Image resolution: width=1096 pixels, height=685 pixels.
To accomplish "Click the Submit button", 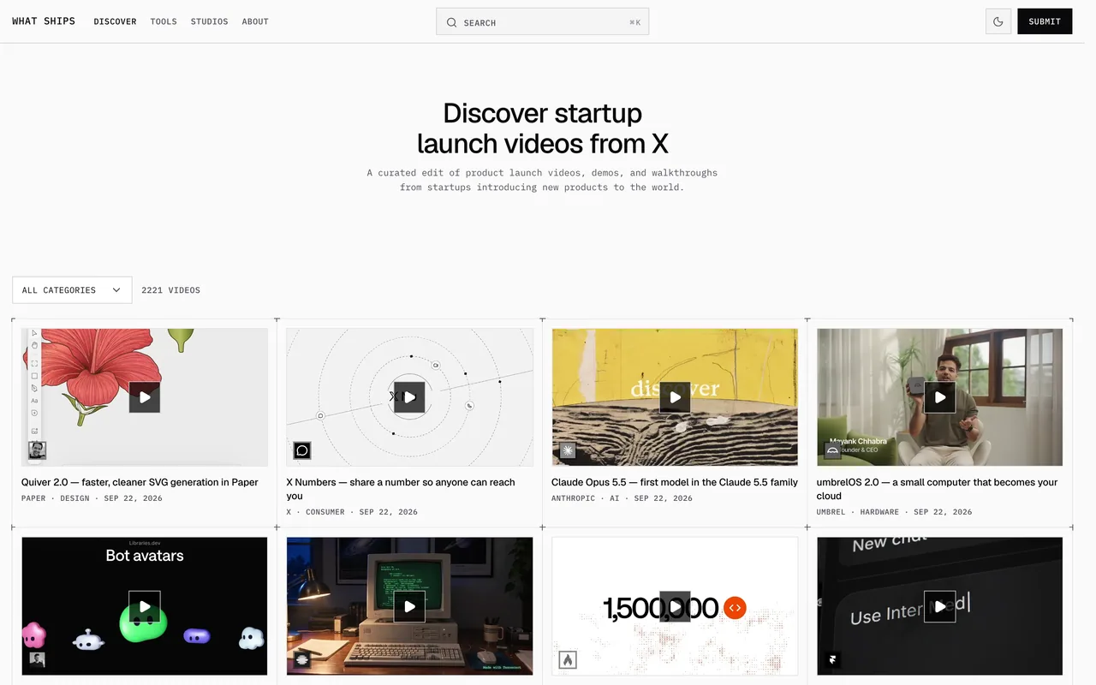I will pyautogui.click(x=1045, y=21).
